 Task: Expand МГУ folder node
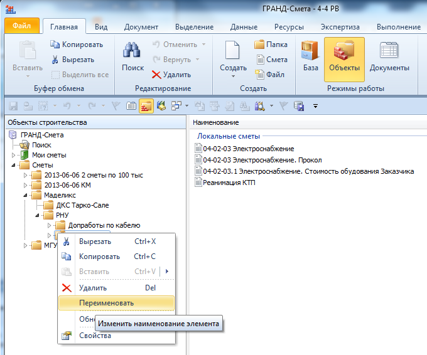[25, 245]
